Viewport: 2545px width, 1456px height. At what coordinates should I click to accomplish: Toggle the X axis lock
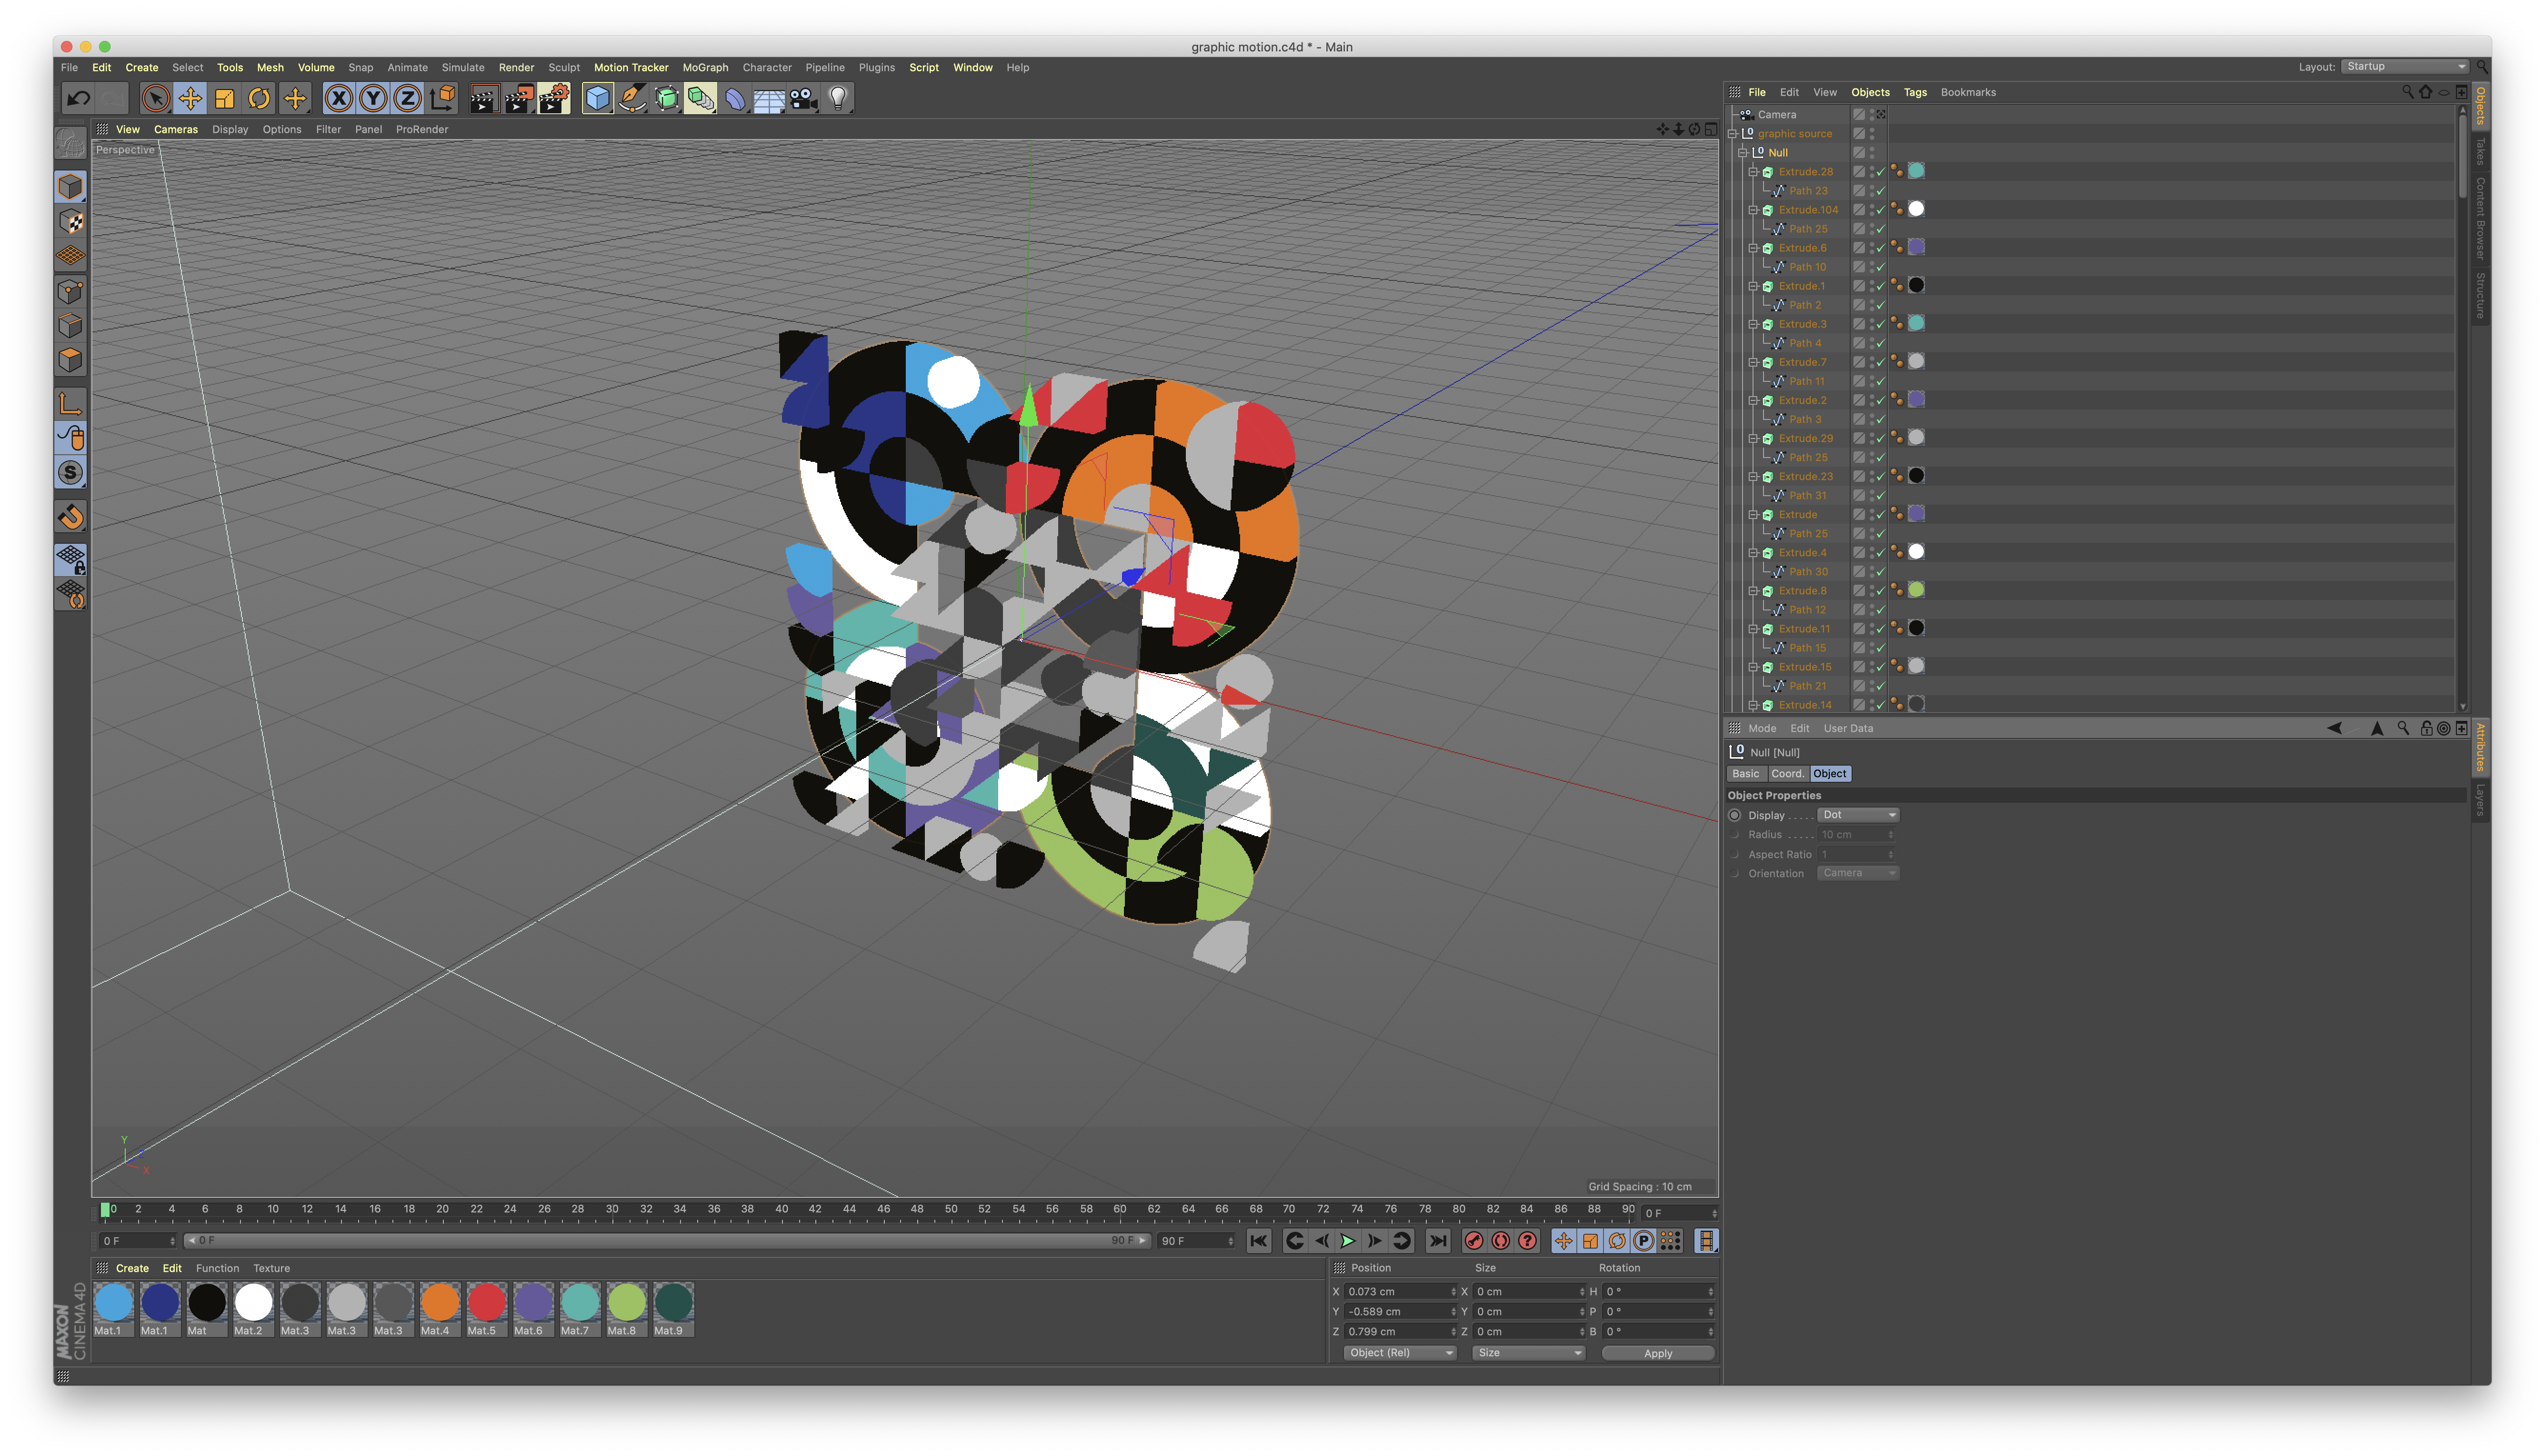(339, 98)
